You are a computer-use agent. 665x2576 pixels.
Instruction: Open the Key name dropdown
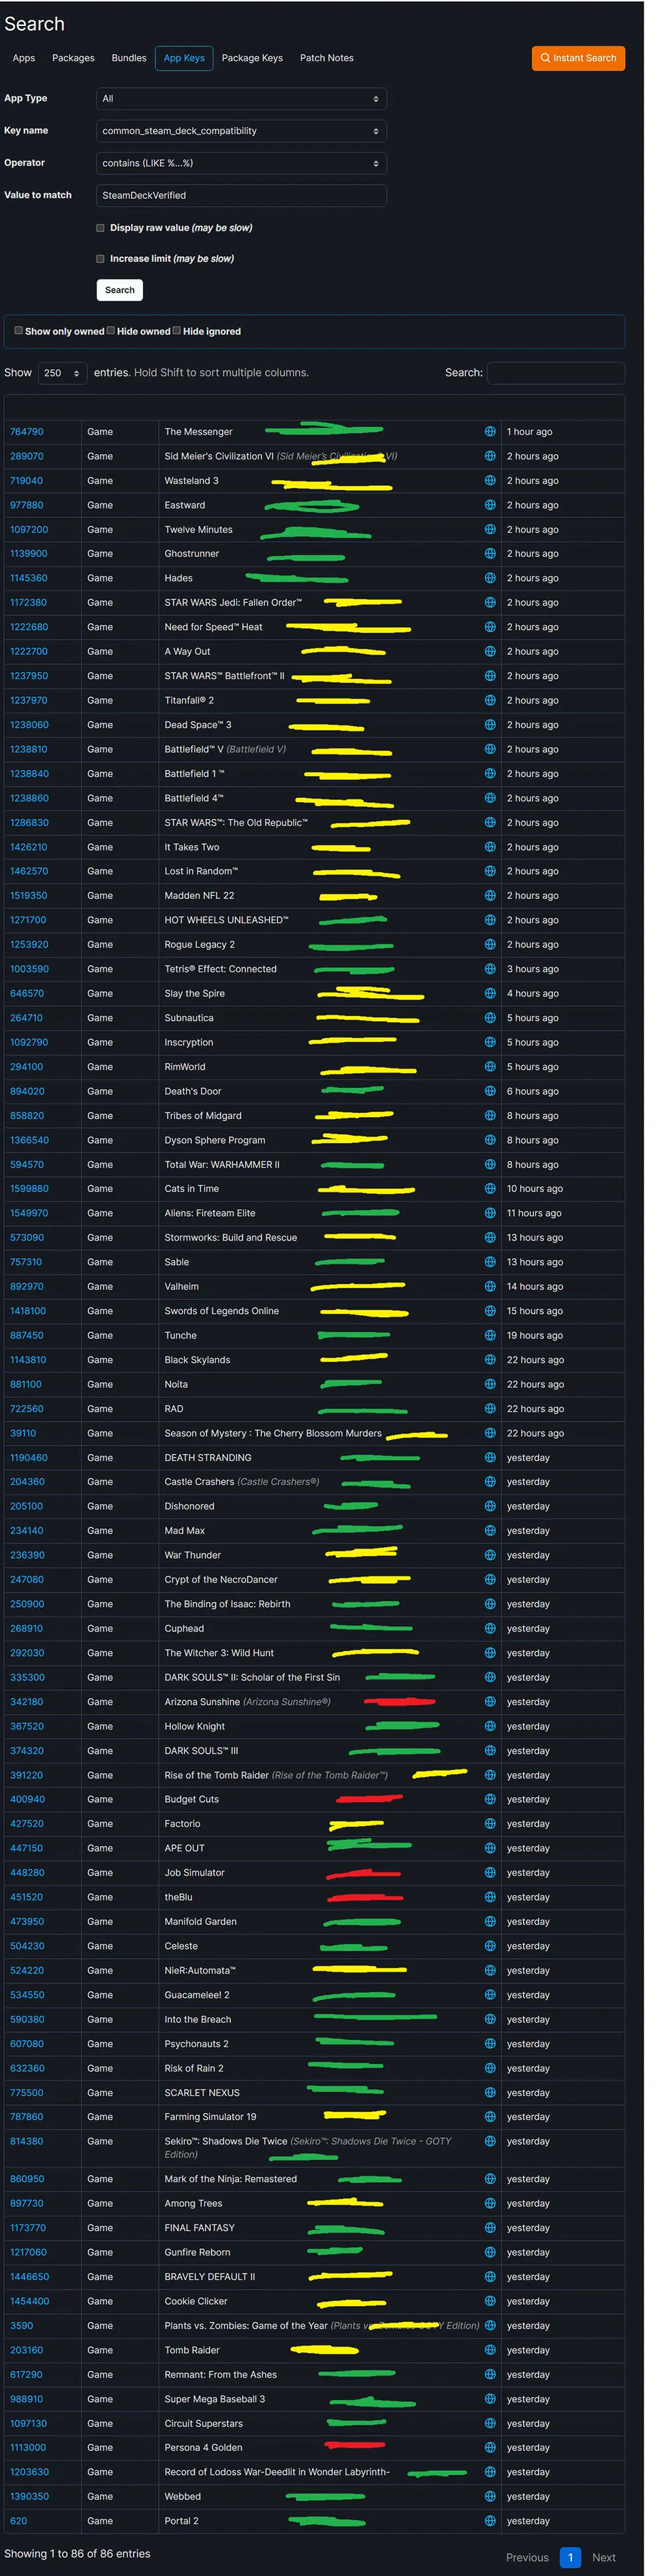241,131
